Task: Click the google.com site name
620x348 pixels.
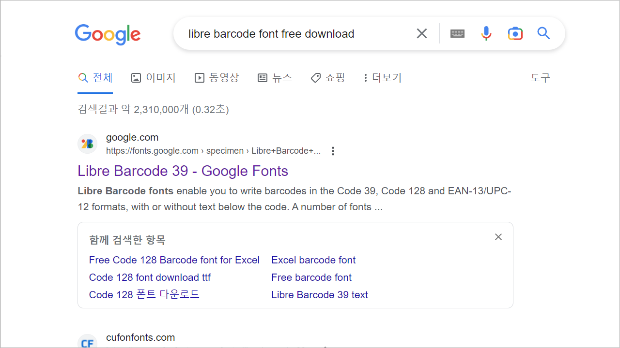Action: 132,138
